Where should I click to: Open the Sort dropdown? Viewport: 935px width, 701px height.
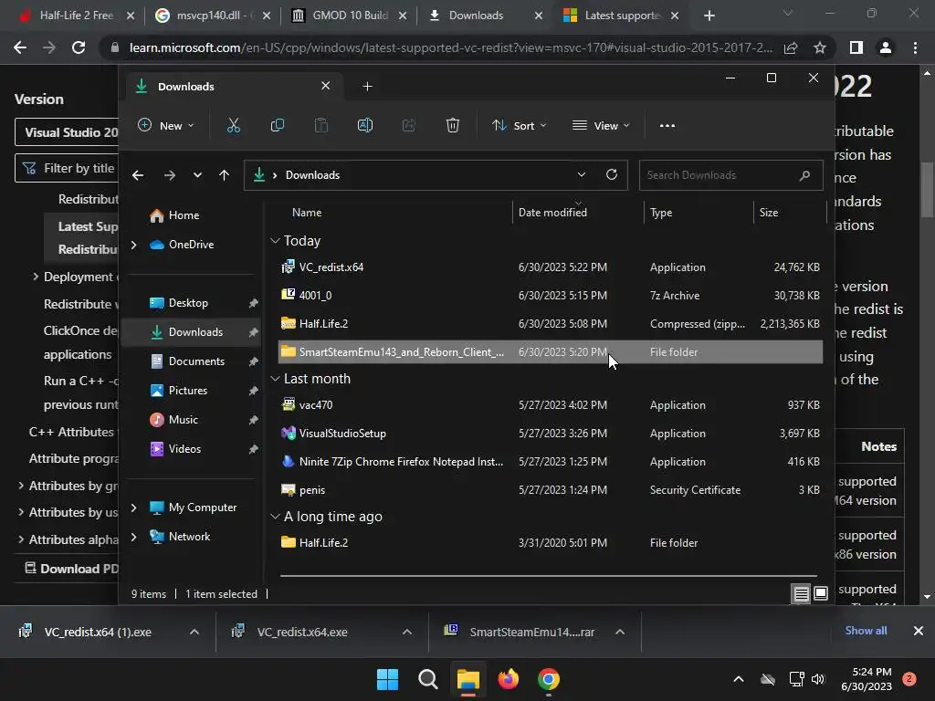click(x=519, y=125)
